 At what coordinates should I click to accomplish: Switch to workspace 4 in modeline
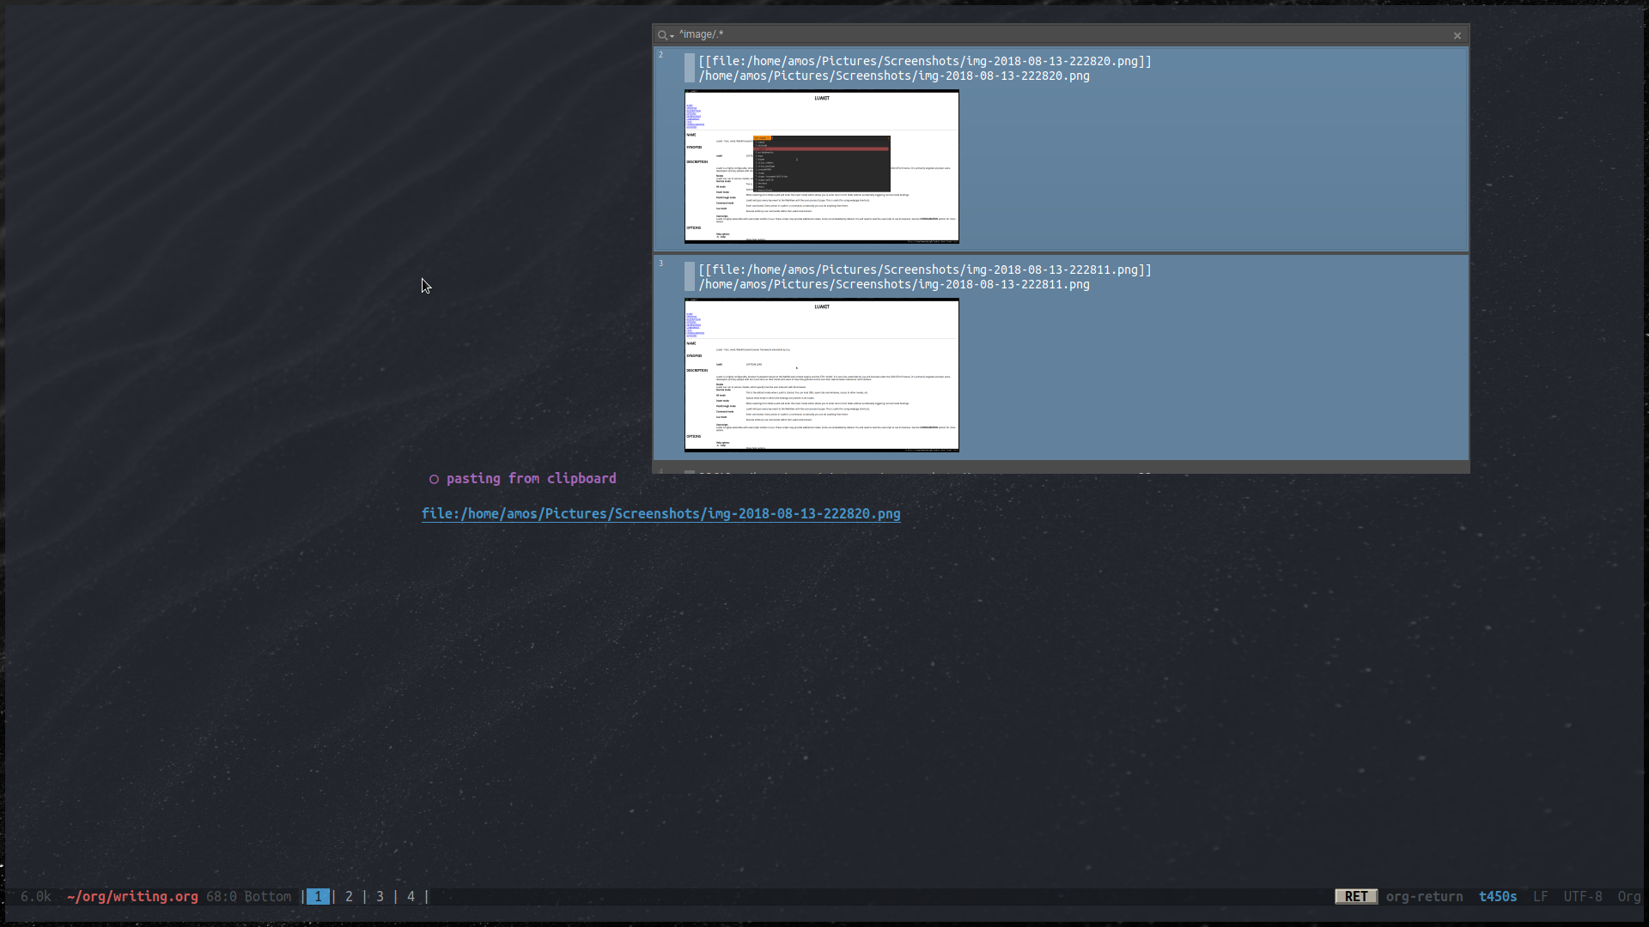coord(411,896)
